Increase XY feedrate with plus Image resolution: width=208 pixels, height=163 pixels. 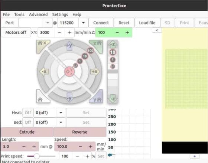point(69,33)
